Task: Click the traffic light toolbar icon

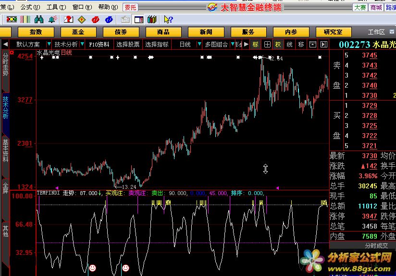Action: (x=12, y=19)
